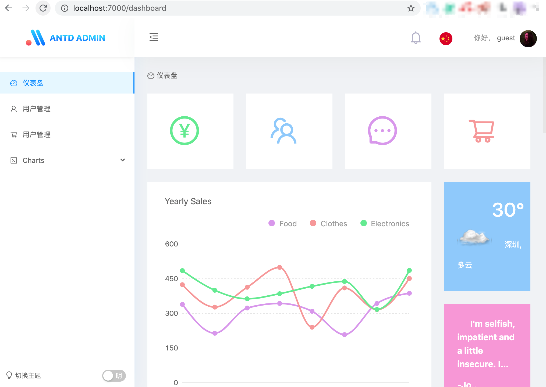Click the guest avatar picture

pyautogui.click(x=528, y=38)
